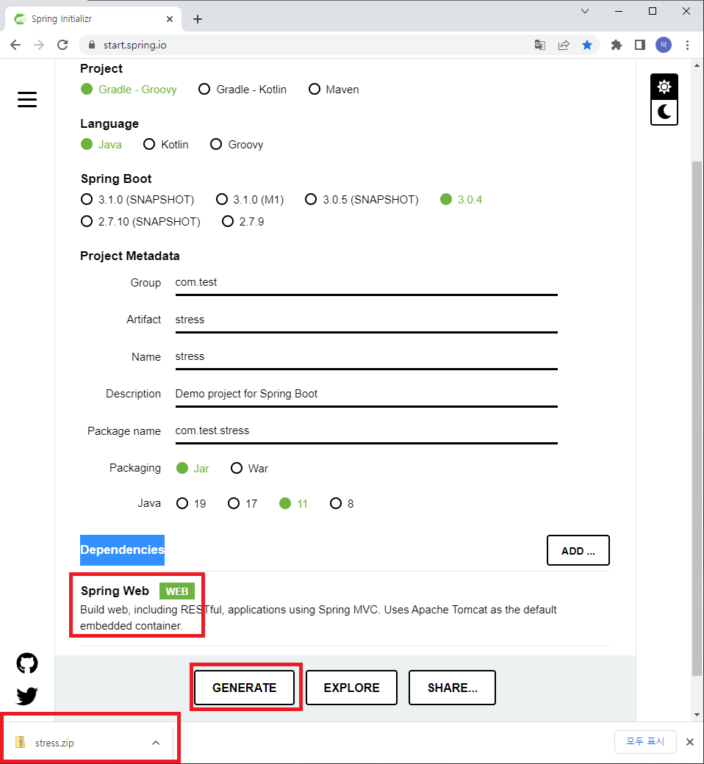Select Groovy language option
The height and width of the screenshot is (764, 704).
click(237, 144)
